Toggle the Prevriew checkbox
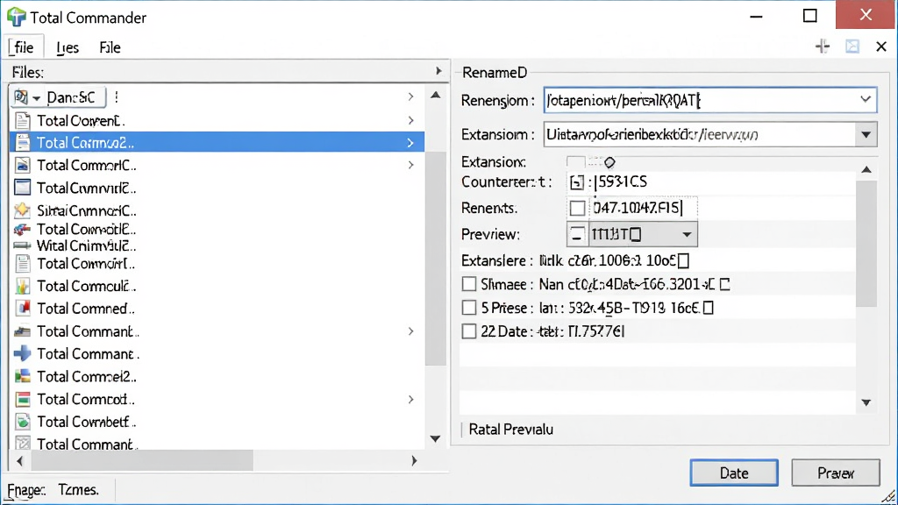Screen dimensions: 898x505 [577, 234]
